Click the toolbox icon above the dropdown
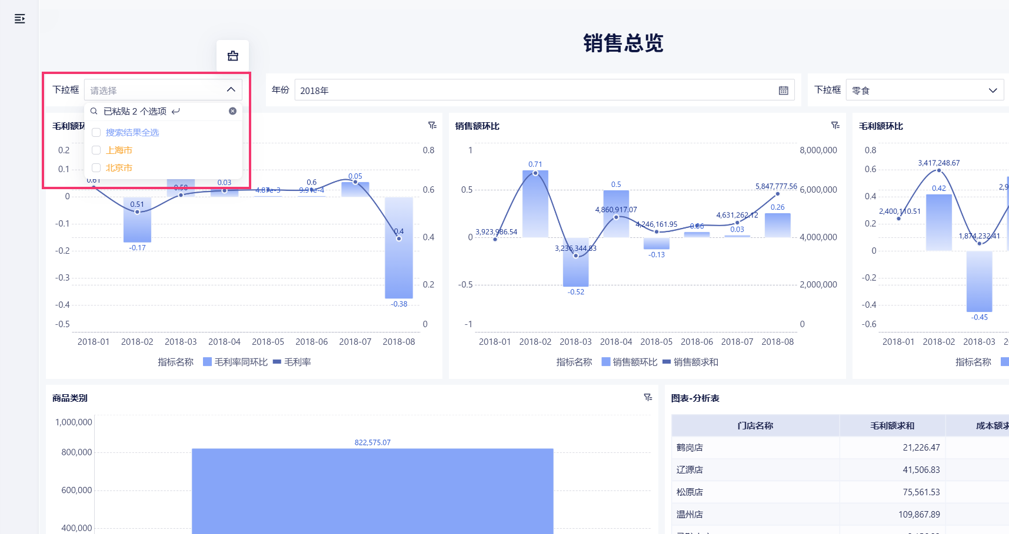The image size is (1009, 534). [233, 56]
